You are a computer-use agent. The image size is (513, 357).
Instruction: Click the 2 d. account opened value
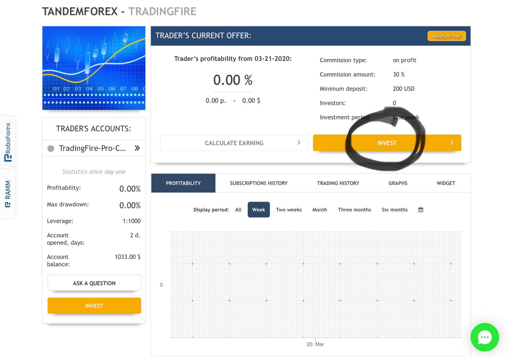pyautogui.click(x=135, y=235)
